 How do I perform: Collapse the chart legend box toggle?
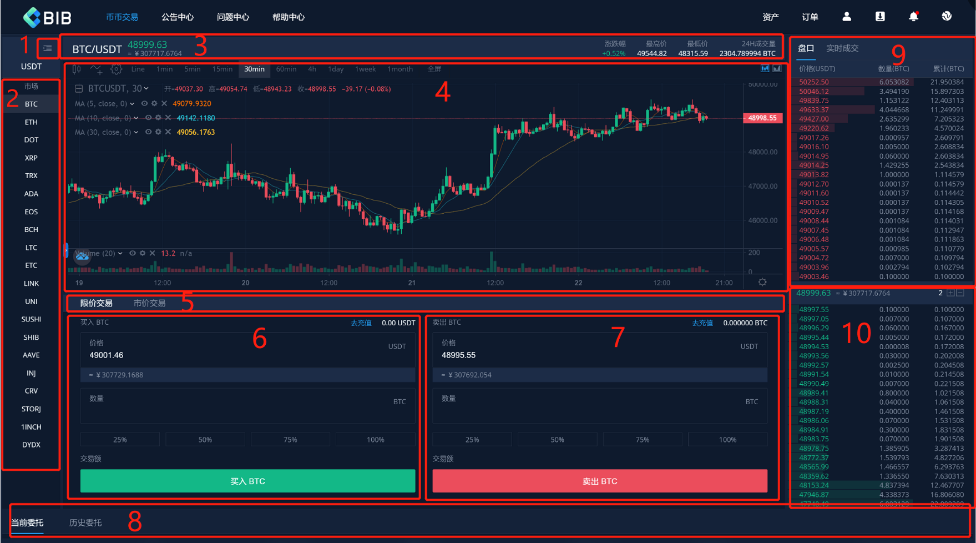(x=79, y=89)
